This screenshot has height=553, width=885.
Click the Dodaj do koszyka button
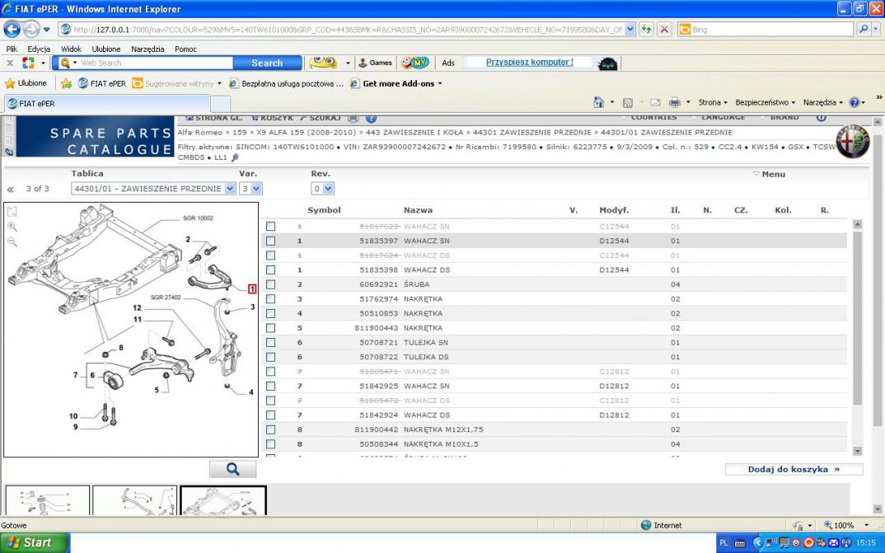(794, 470)
